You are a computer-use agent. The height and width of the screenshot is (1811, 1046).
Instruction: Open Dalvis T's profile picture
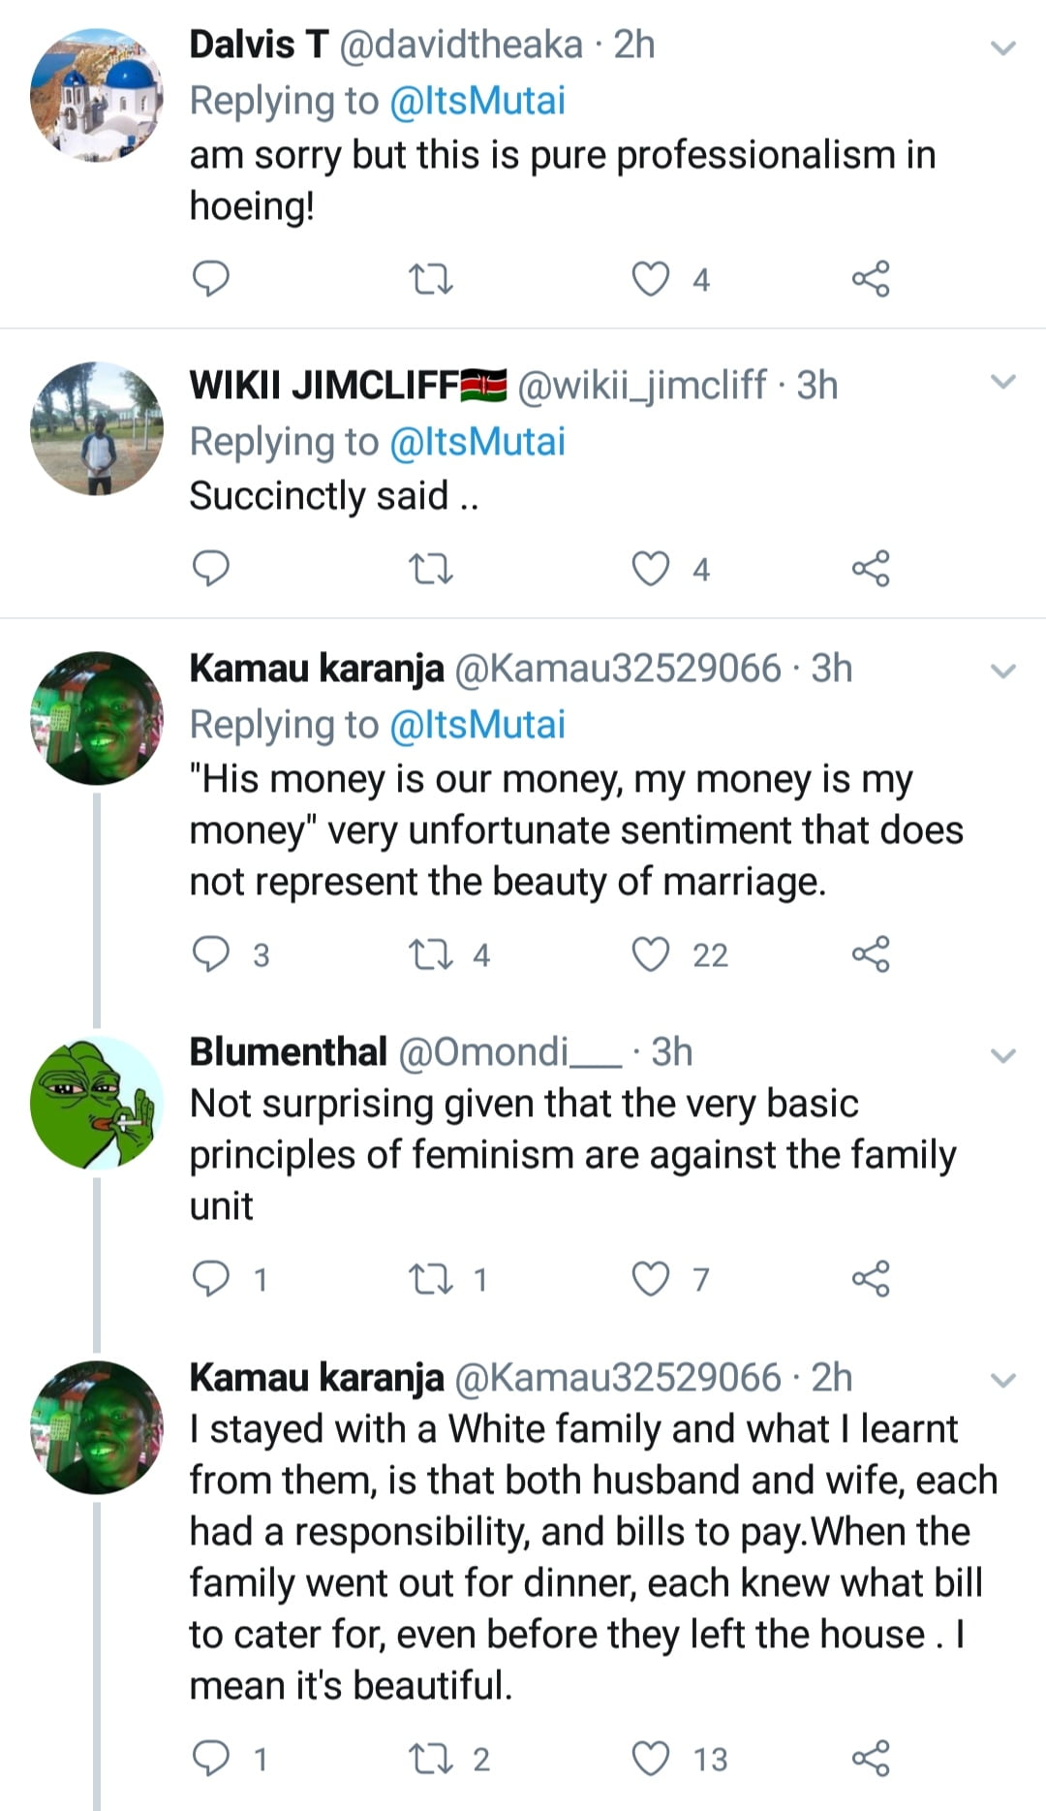point(97,95)
